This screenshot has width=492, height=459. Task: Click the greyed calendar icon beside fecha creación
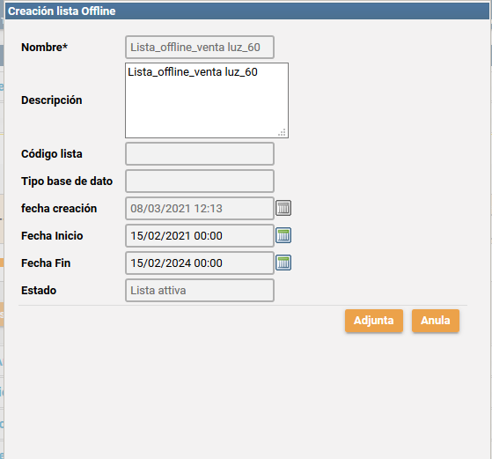tap(283, 208)
